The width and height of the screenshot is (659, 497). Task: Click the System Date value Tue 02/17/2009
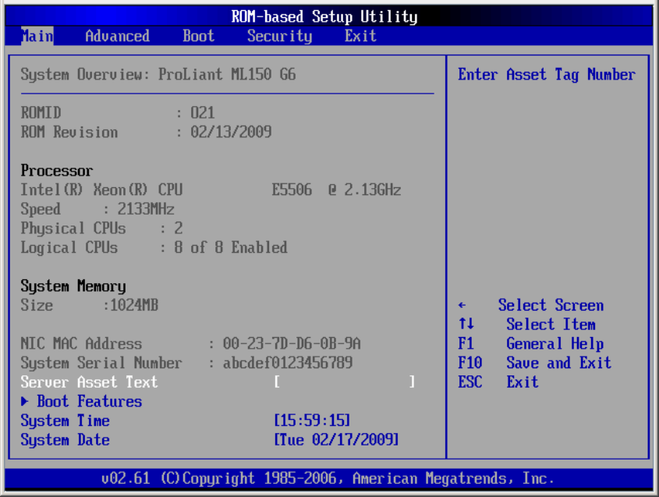point(336,440)
